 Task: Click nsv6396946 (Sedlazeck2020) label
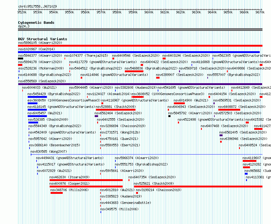[x=244, y=139]
